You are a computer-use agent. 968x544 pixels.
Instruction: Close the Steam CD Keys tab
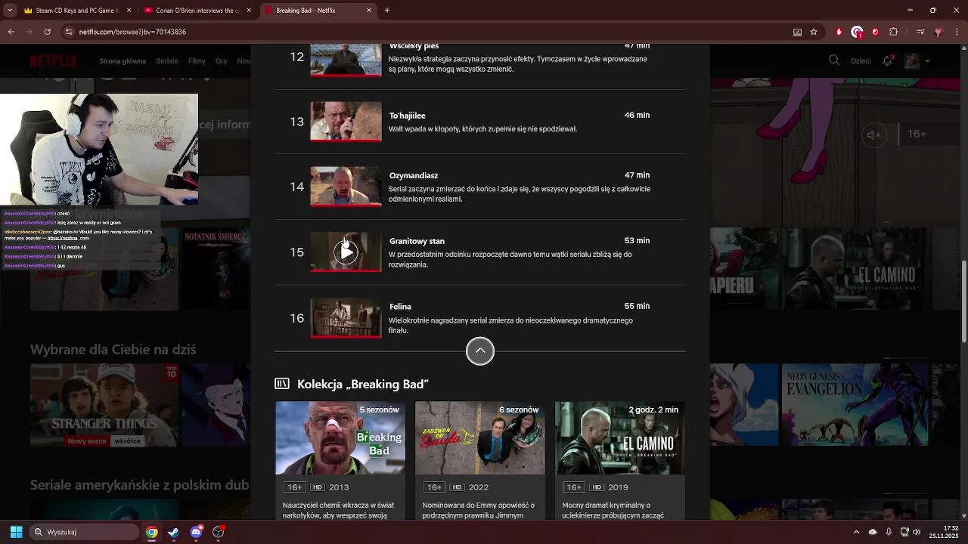coord(129,11)
